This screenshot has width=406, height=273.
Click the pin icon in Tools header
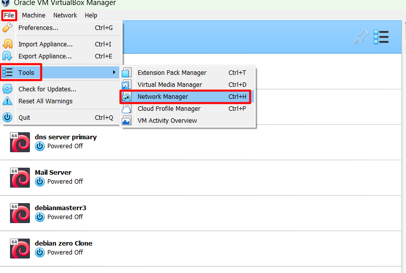coord(361,37)
